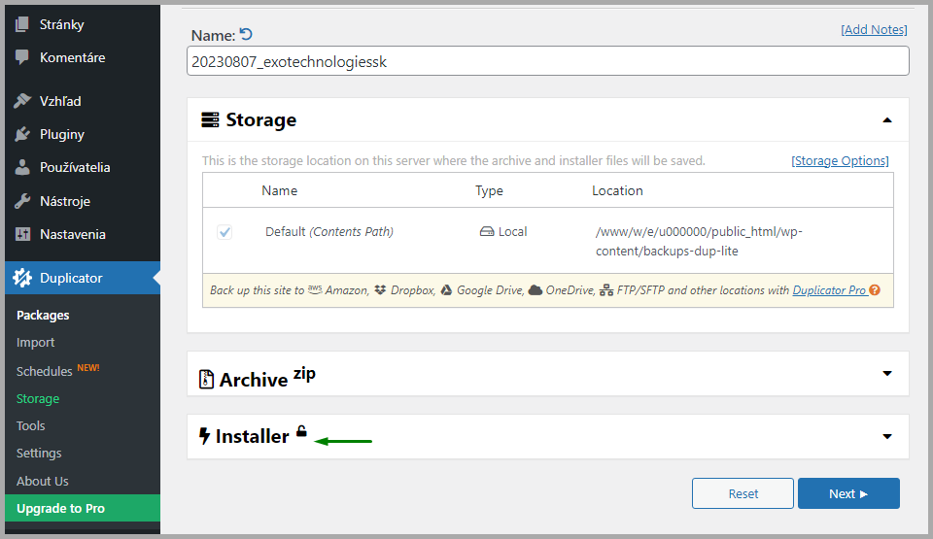Toggle the Default storage checkbox

coord(225,232)
